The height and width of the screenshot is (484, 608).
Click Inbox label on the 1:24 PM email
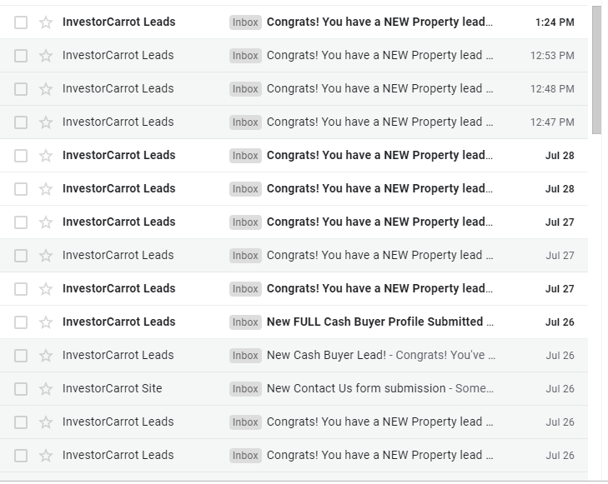(x=245, y=22)
